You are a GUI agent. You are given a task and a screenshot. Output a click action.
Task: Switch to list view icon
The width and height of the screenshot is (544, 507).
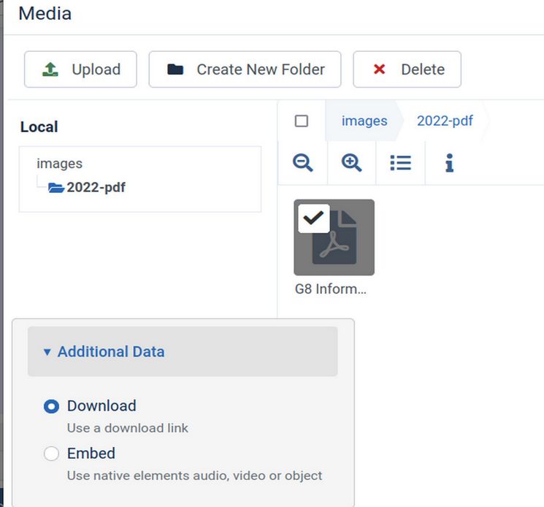[400, 163]
